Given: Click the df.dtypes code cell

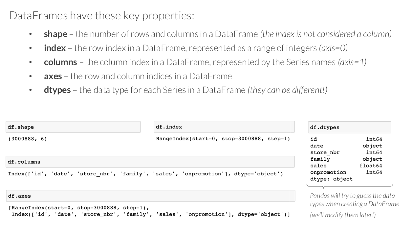Looking at the screenshot, I should coord(349,127).
